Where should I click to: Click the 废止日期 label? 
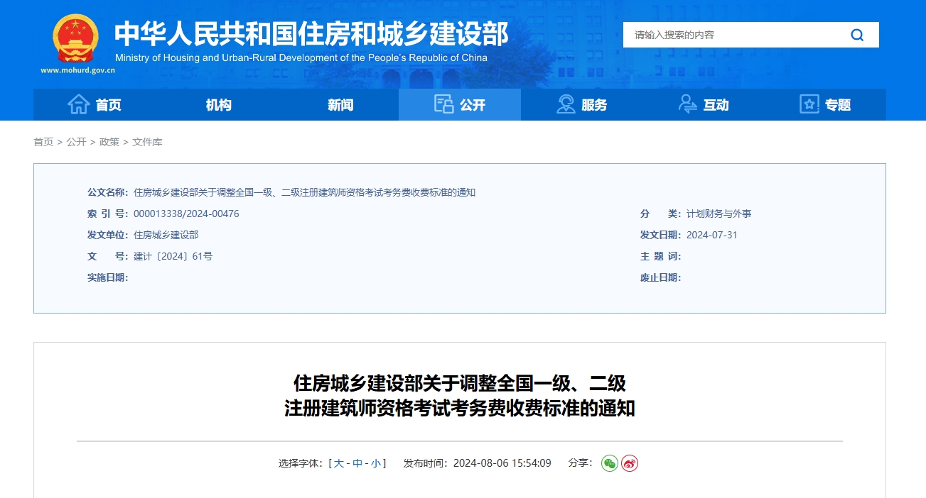point(661,277)
